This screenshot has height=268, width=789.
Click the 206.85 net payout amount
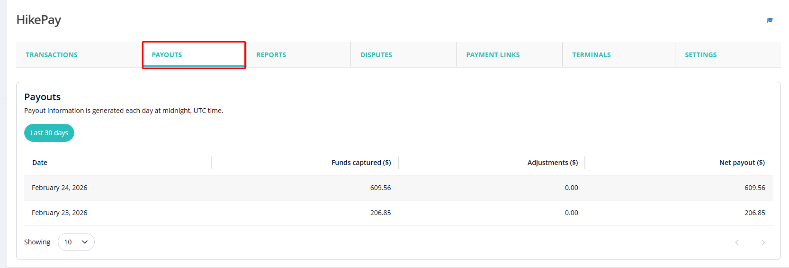click(754, 213)
